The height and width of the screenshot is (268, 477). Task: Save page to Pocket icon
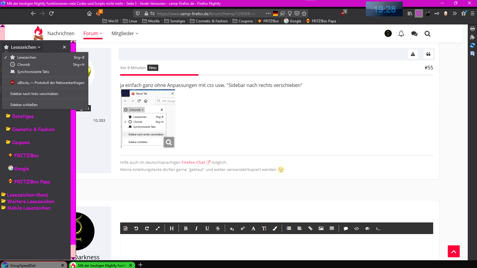pos(297,13)
